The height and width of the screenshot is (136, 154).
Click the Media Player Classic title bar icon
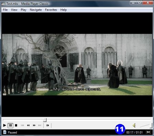[x=3, y=4]
